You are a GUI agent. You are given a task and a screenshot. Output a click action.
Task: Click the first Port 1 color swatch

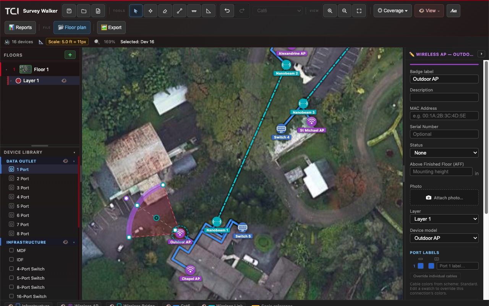pos(421,266)
